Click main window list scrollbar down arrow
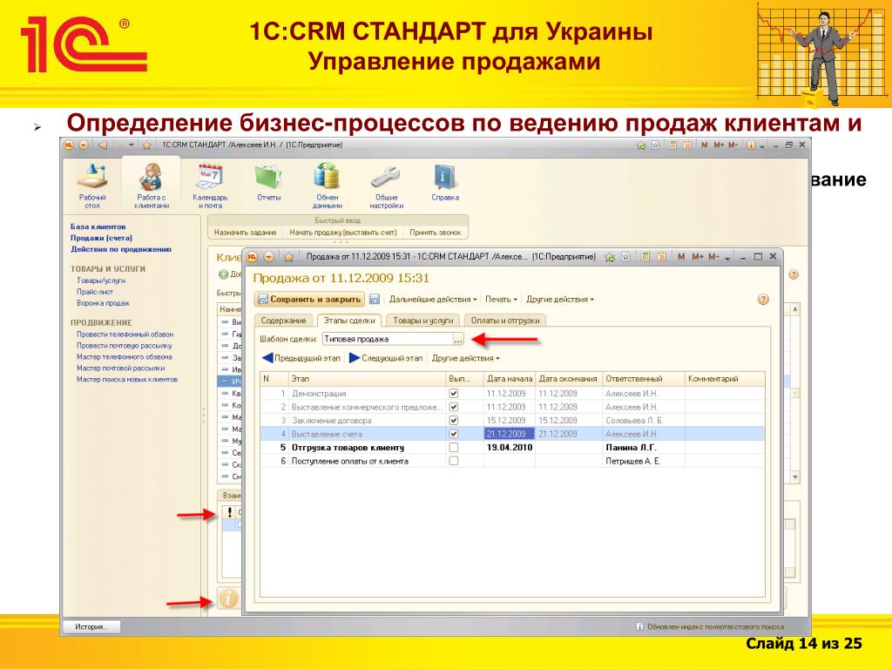The height and width of the screenshot is (669, 892). pyautogui.click(x=794, y=477)
